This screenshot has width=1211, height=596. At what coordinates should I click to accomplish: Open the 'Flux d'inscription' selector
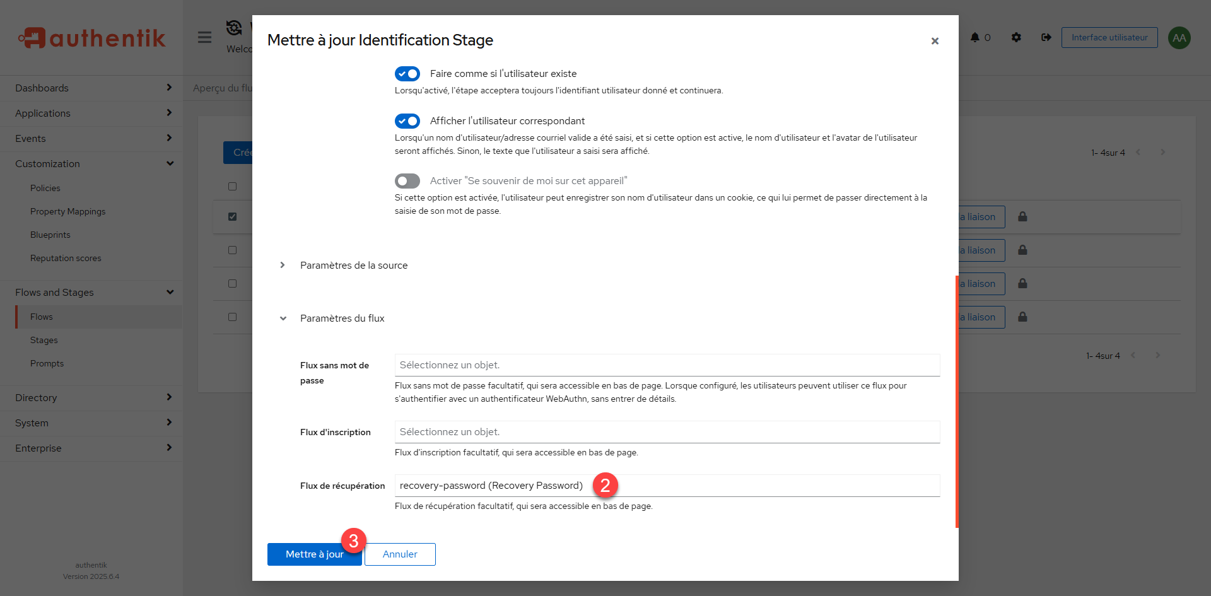click(x=667, y=432)
